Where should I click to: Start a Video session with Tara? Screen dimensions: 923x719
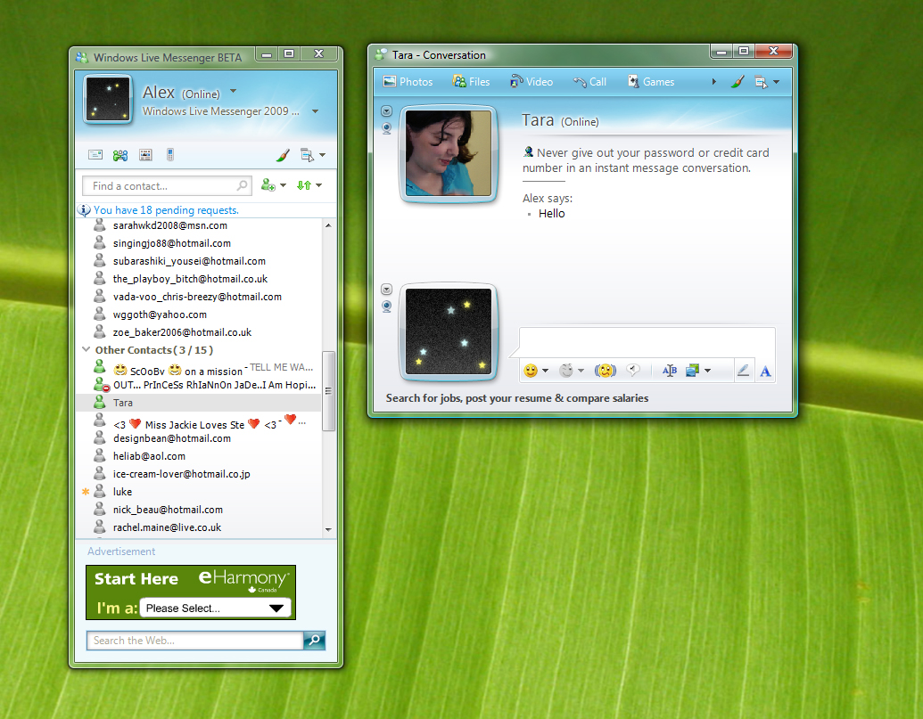532,81
